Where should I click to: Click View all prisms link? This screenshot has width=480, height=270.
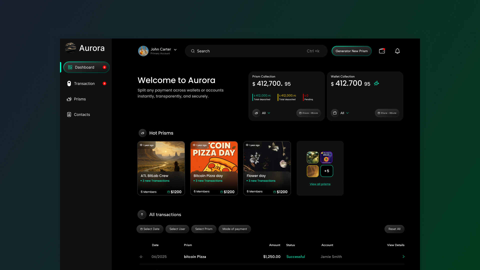320,184
